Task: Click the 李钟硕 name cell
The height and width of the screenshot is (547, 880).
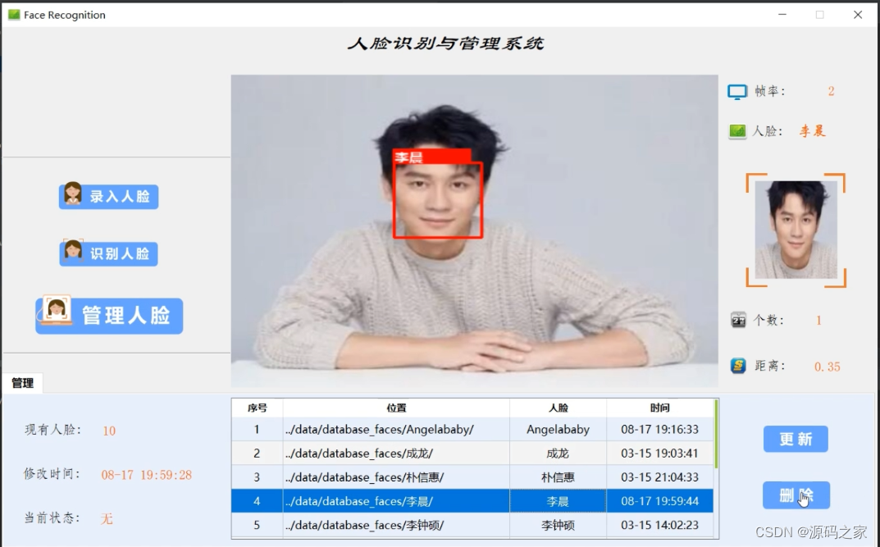Action: pos(558,525)
